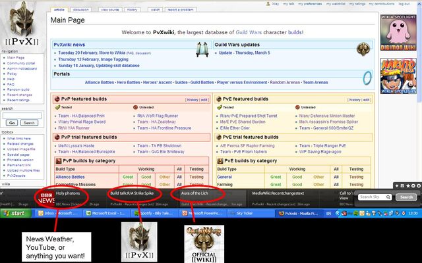The width and height of the screenshot is (422, 263).
Task: Click 'Great' in the Alliance Battles row
Action: [x=128, y=177]
